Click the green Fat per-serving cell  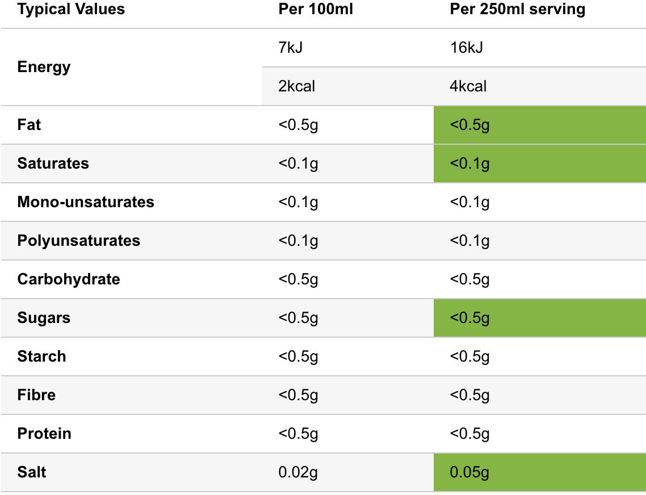click(539, 125)
